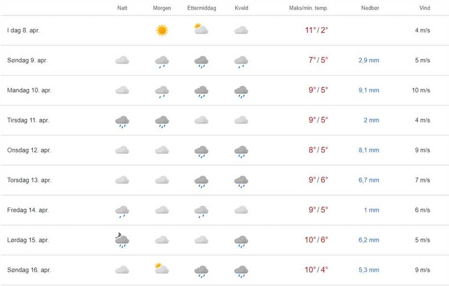Open the Torsdag 13. apr. forecast row

pos(29,181)
